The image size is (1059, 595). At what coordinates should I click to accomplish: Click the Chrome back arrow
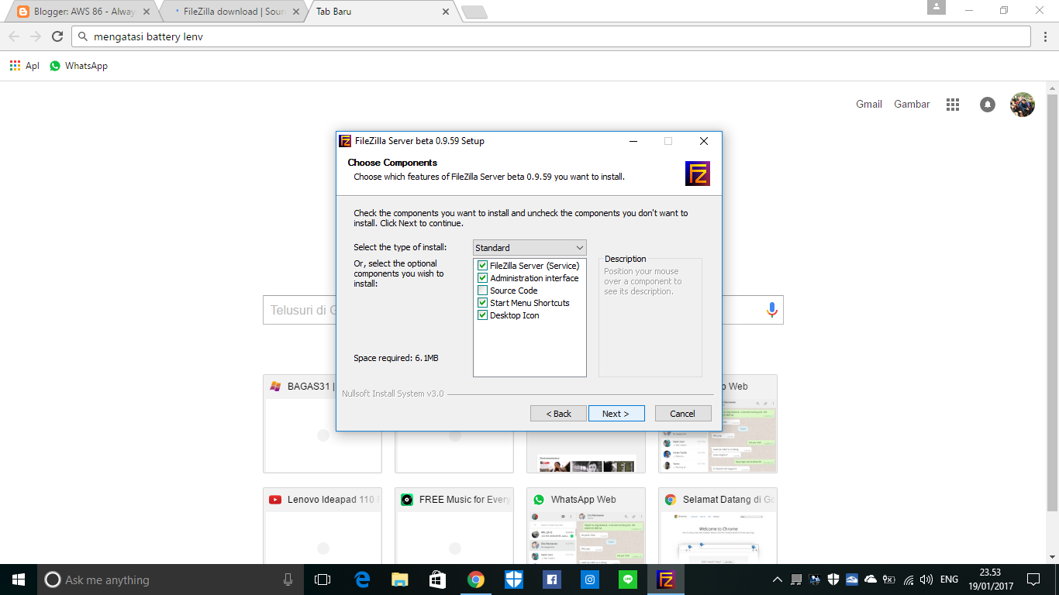click(14, 36)
